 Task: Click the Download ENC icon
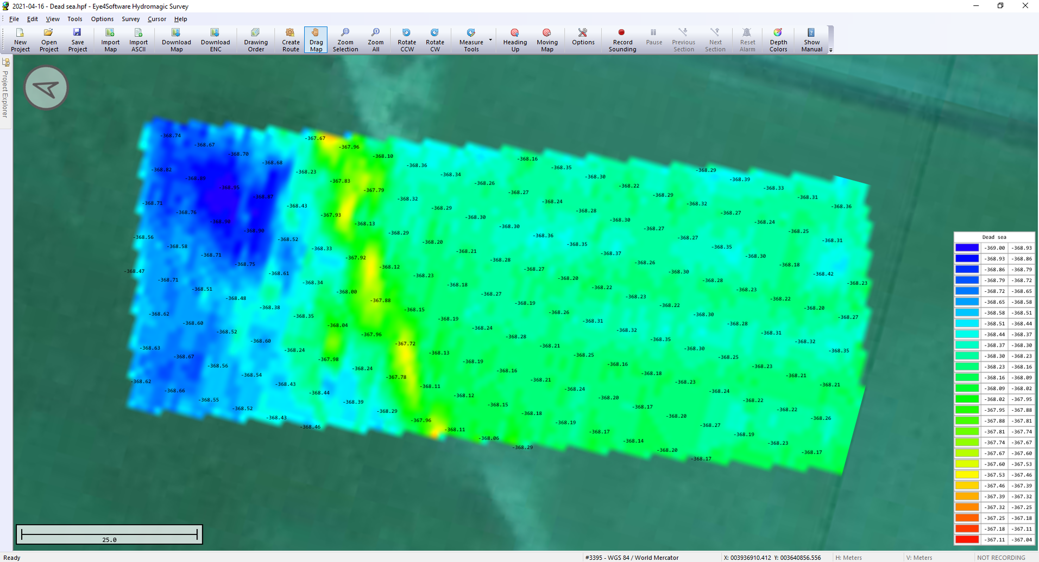tap(215, 40)
